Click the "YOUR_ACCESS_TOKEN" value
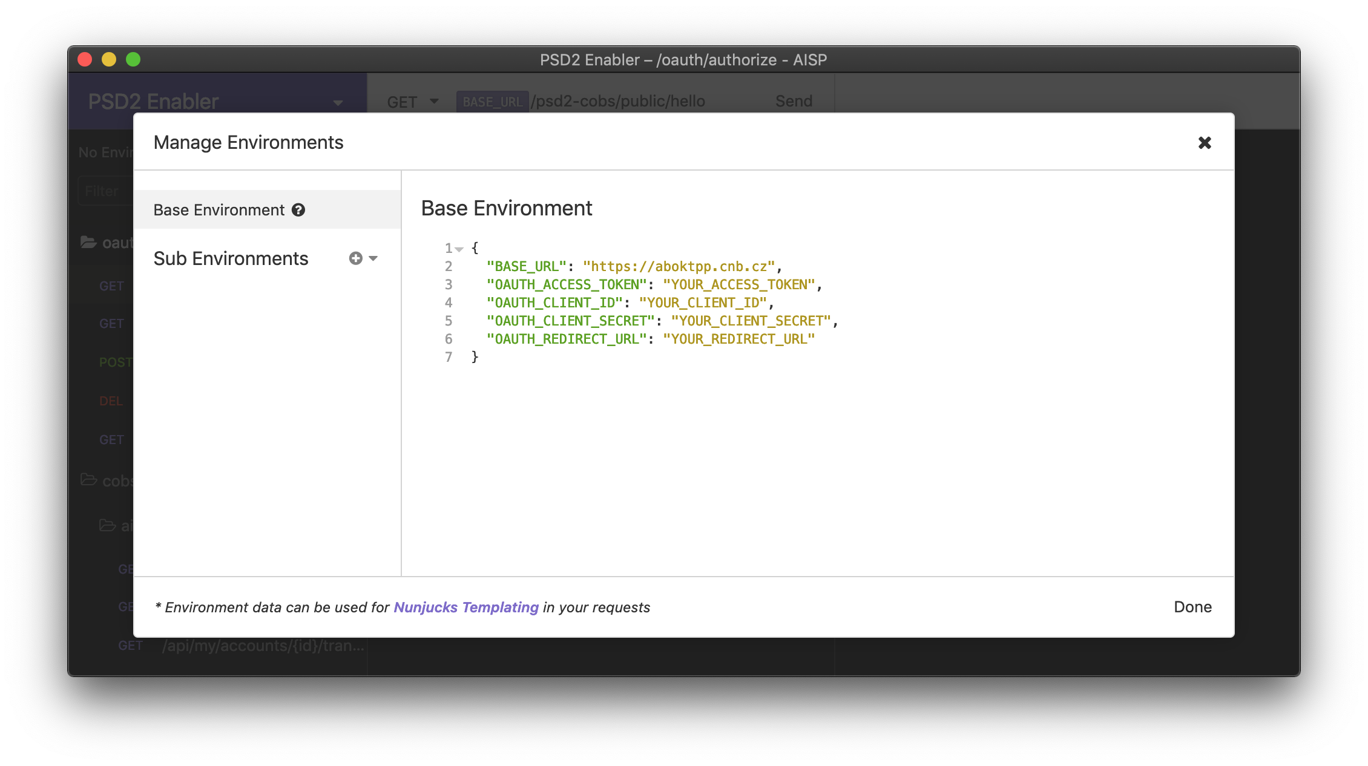The height and width of the screenshot is (766, 1368). (739, 284)
